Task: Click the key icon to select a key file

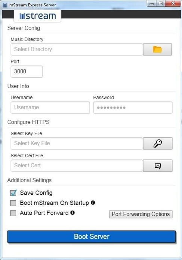Action: tap(158, 143)
